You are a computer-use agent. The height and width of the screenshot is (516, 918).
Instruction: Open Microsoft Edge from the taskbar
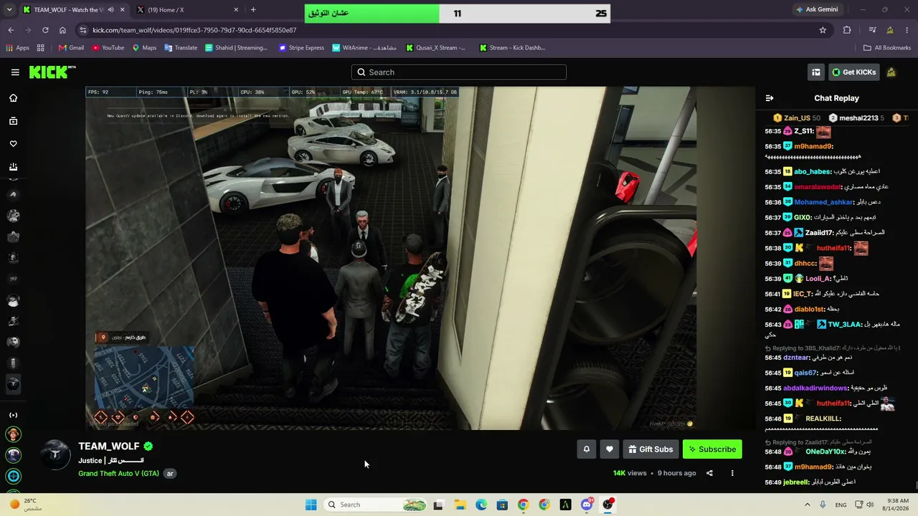click(481, 505)
